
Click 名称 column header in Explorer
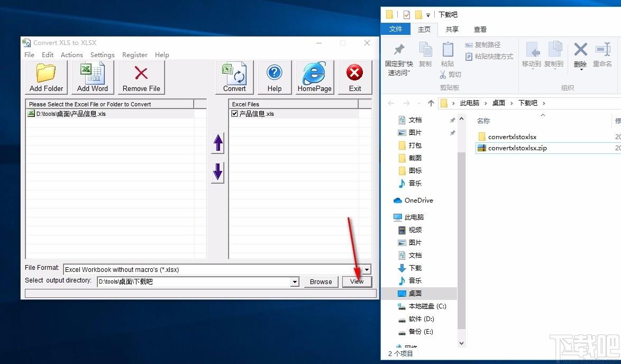pos(483,121)
